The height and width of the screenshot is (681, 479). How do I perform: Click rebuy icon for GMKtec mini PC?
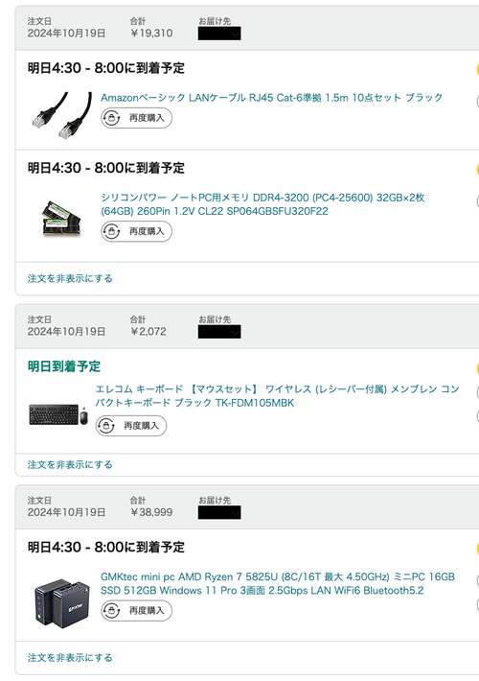click(112, 611)
